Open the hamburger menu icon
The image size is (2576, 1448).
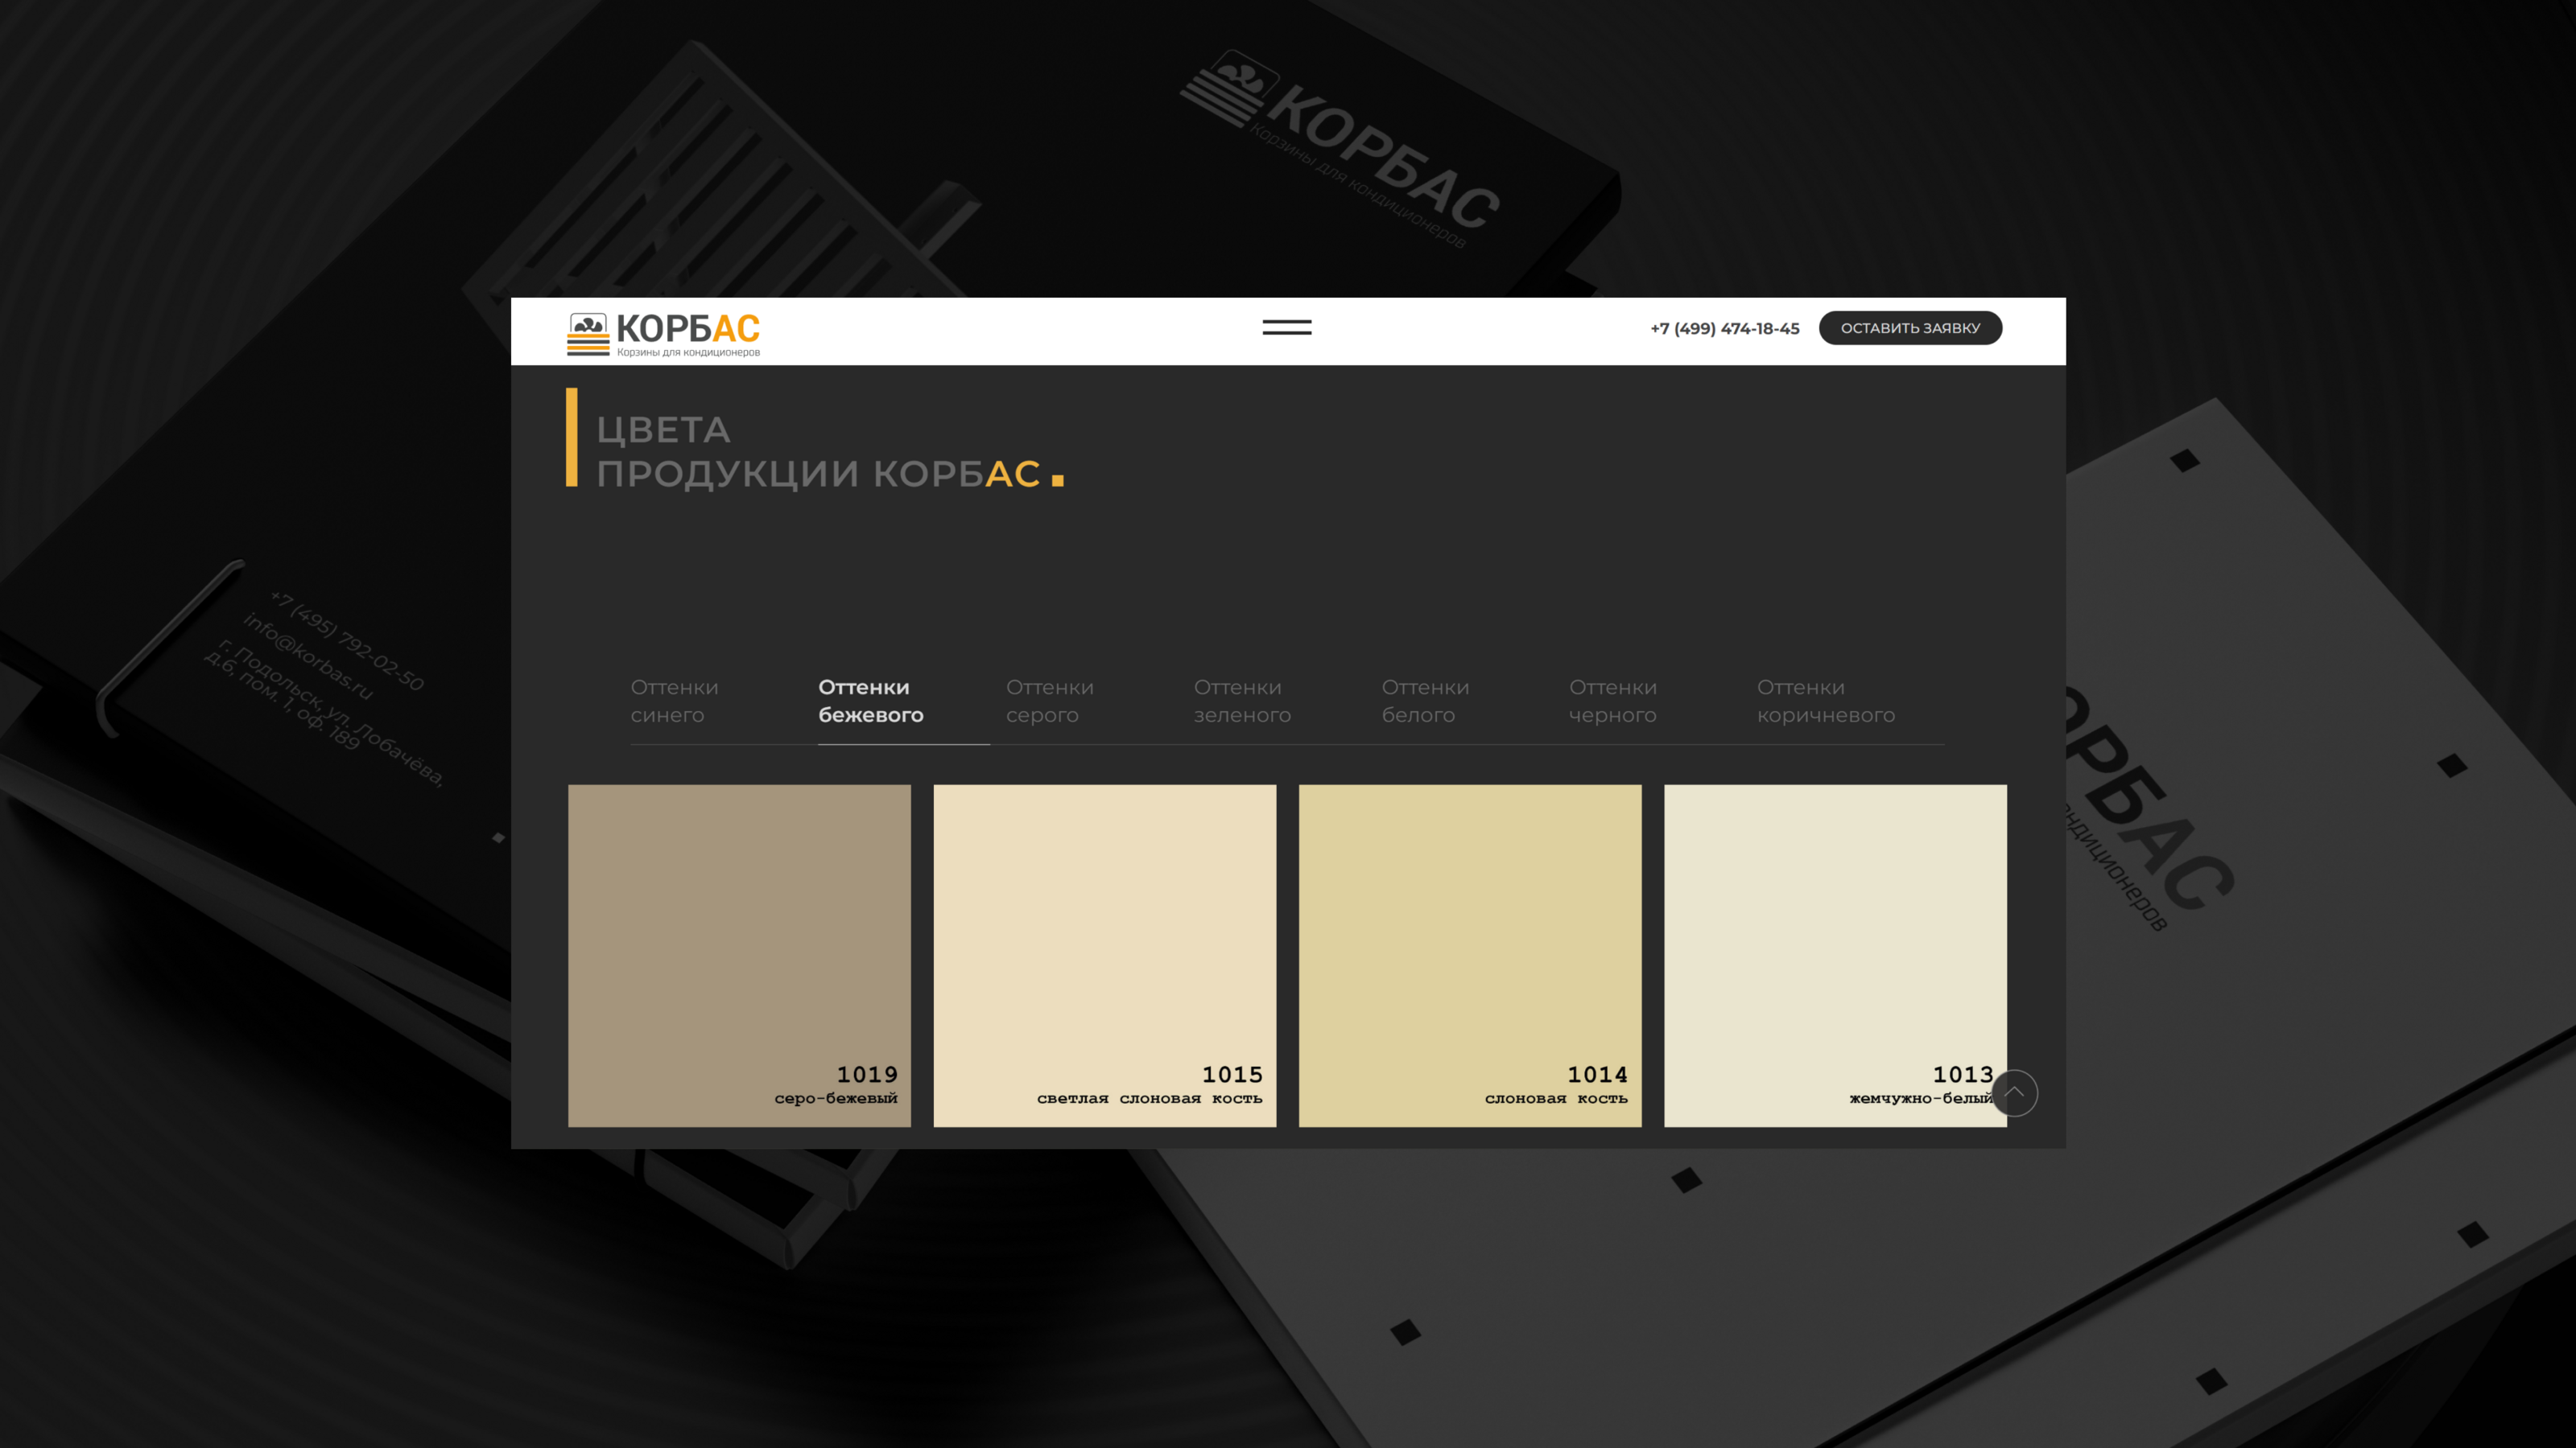pyautogui.click(x=1286, y=327)
